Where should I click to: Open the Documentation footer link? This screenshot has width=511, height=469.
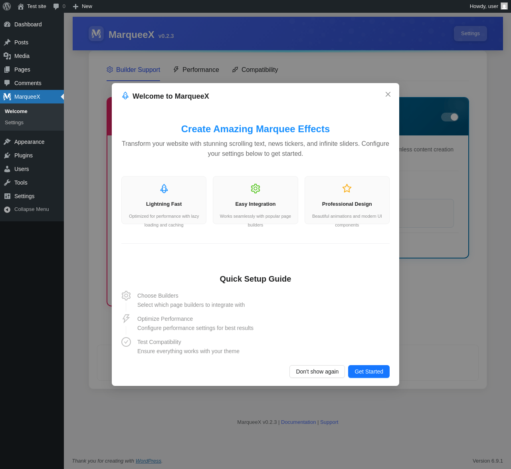click(298, 422)
